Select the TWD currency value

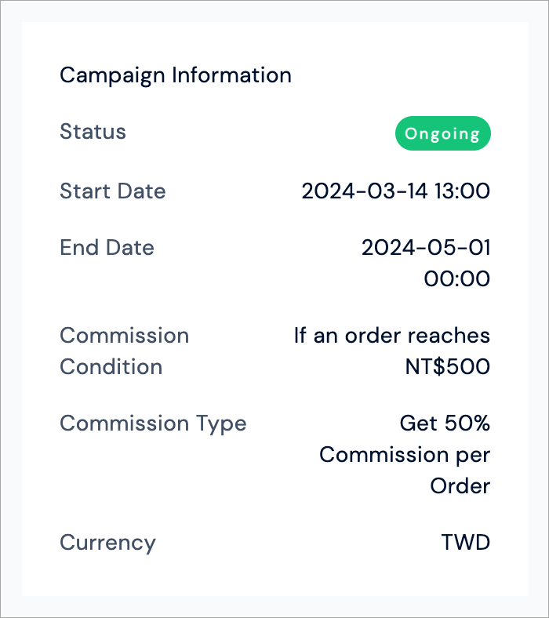click(466, 543)
